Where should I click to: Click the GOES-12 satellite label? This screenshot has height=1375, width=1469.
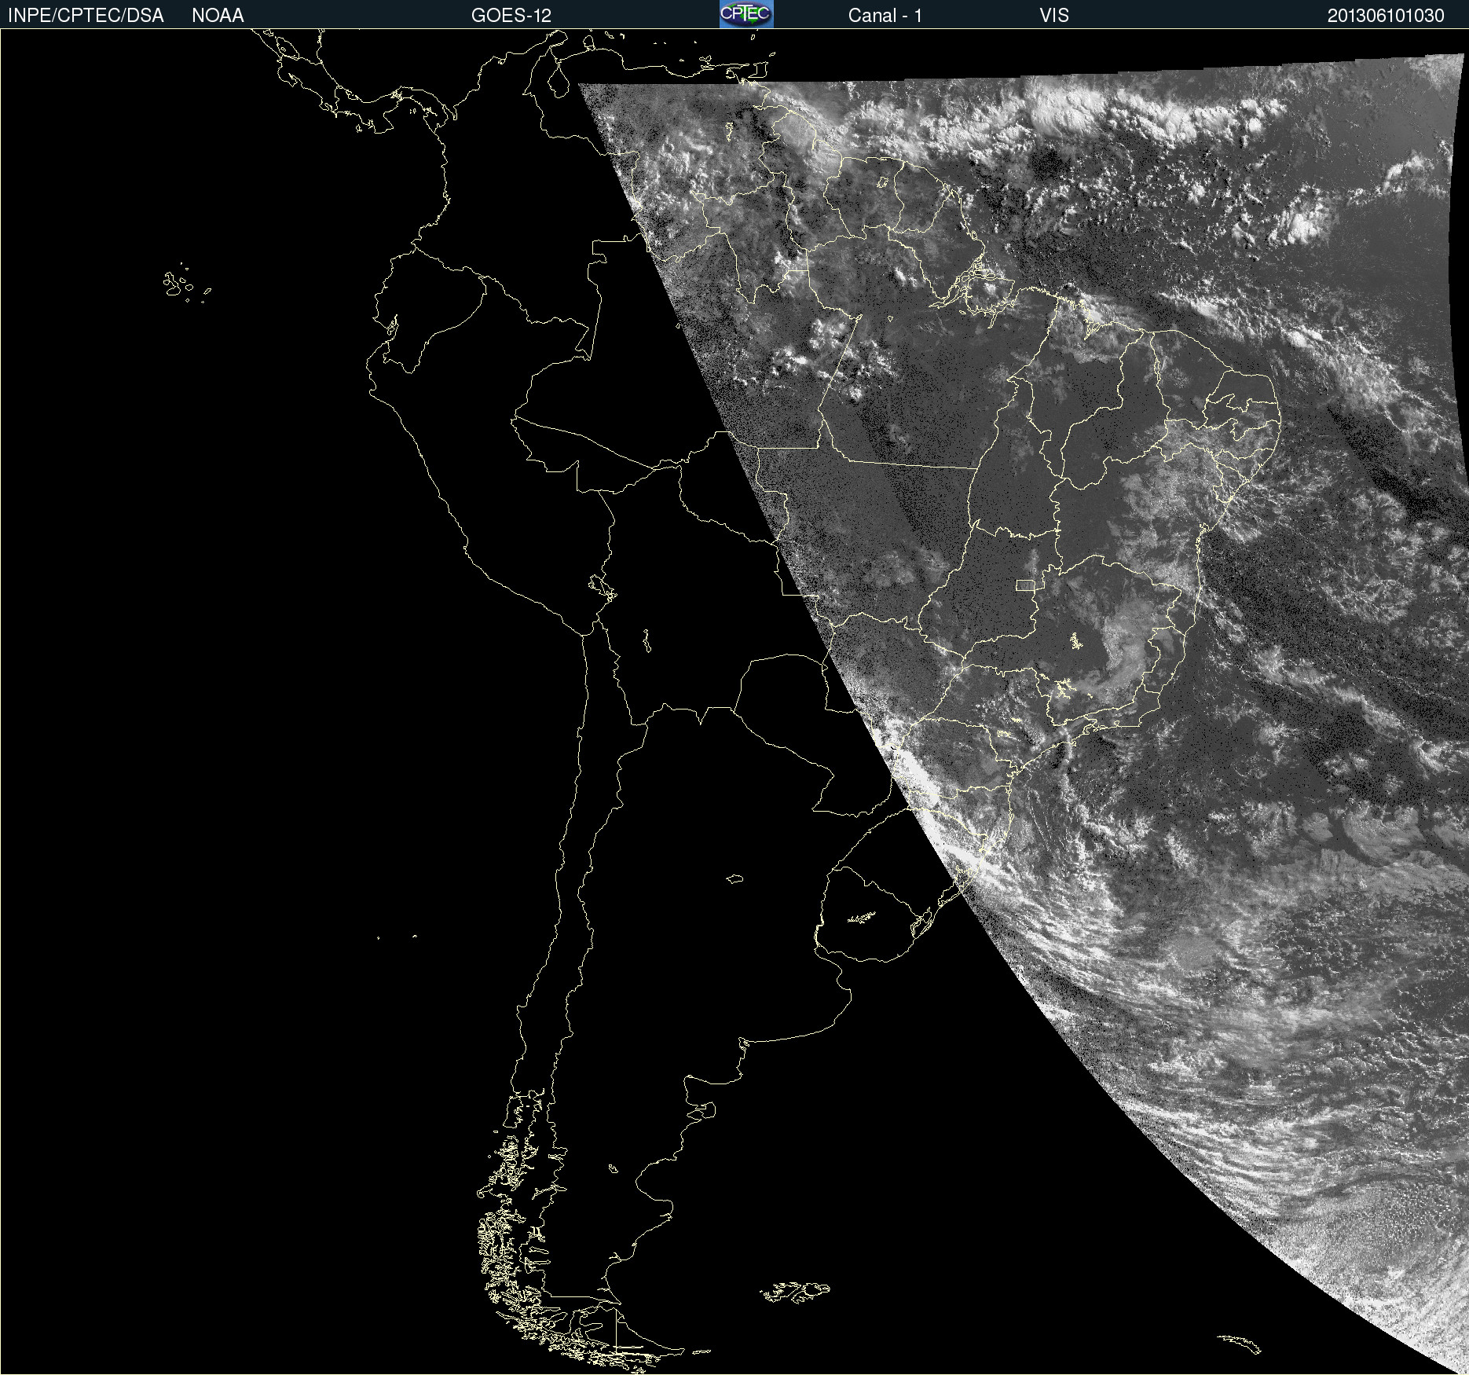(511, 16)
